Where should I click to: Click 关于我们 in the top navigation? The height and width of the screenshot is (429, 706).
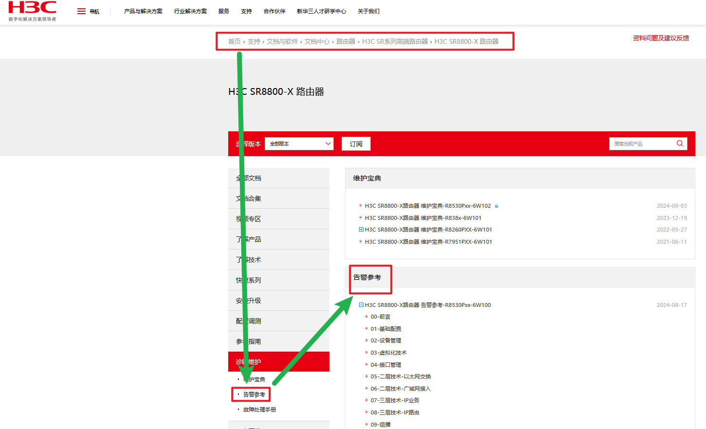click(x=368, y=11)
